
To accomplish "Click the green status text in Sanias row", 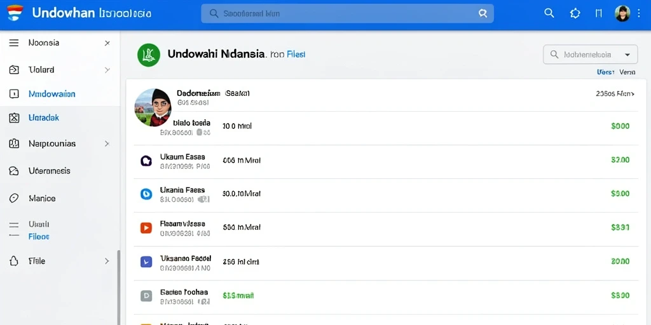I will 238,296.
